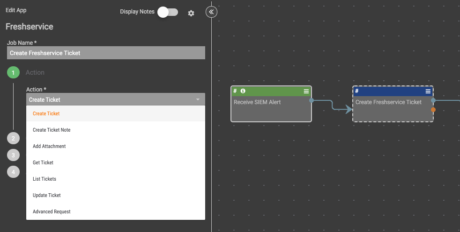This screenshot has width=460, height=232.
Task: Go to step 1 Action circle
Action: click(13, 72)
